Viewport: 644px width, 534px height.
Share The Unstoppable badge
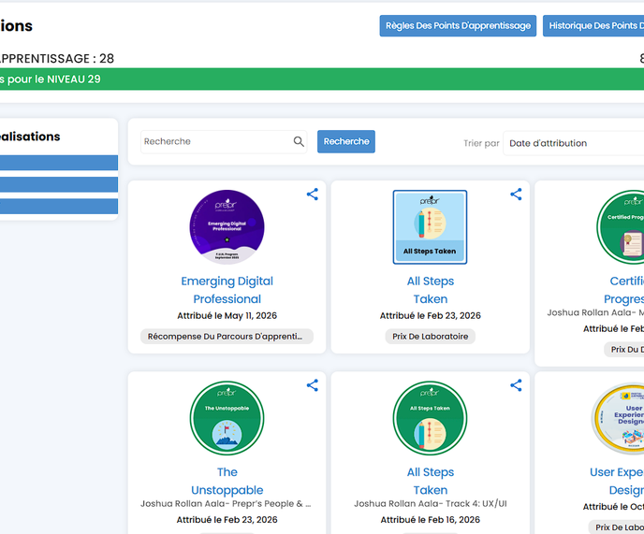click(x=312, y=385)
